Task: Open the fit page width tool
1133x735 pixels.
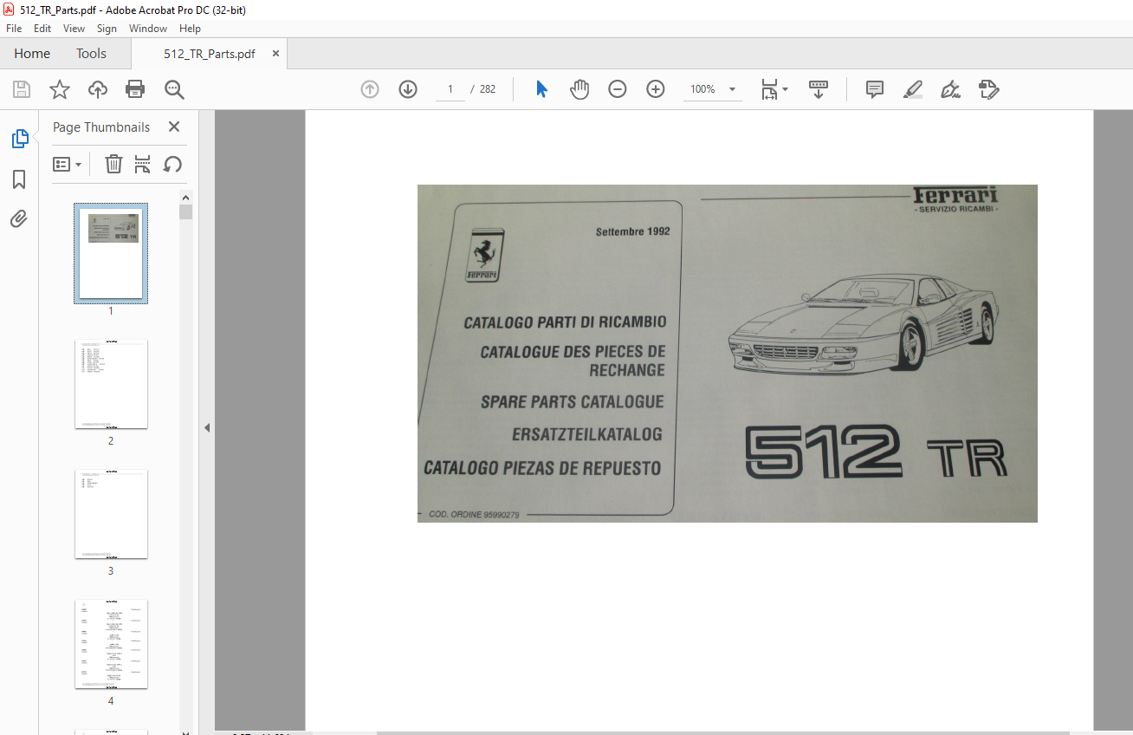Action: click(x=769, y=89)
